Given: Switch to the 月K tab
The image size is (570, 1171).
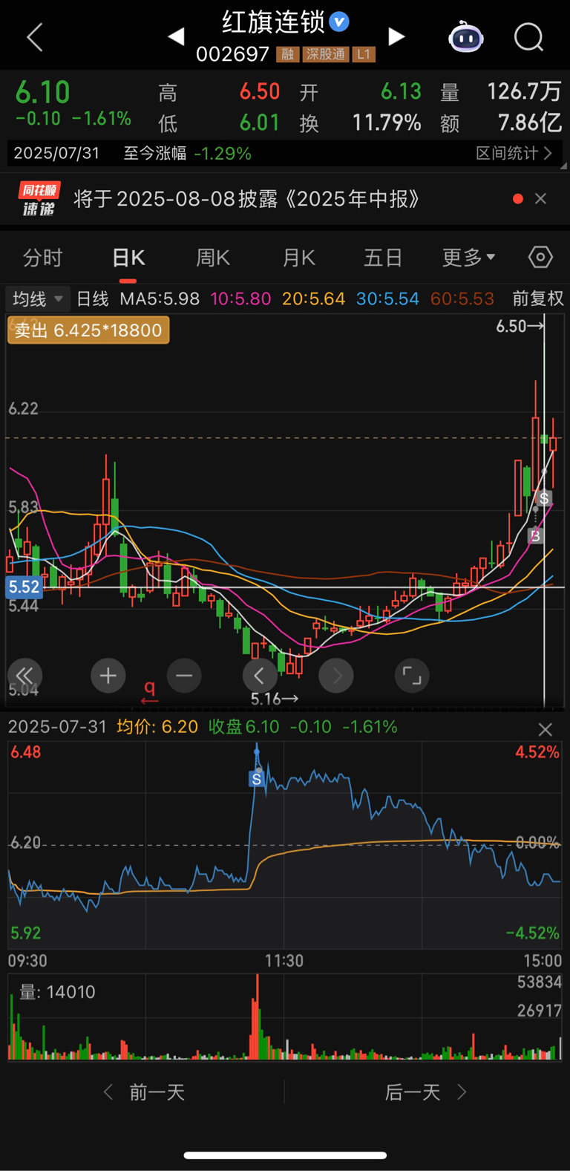Looking at the screenshot, I should pos(298,258).
